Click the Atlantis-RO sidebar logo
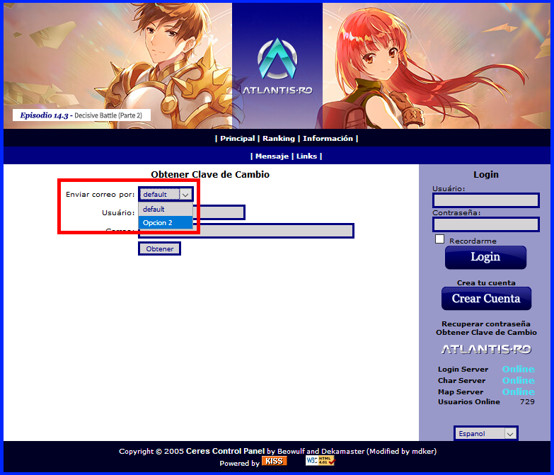This screenshot has width=554, height=475. (486, 350)
